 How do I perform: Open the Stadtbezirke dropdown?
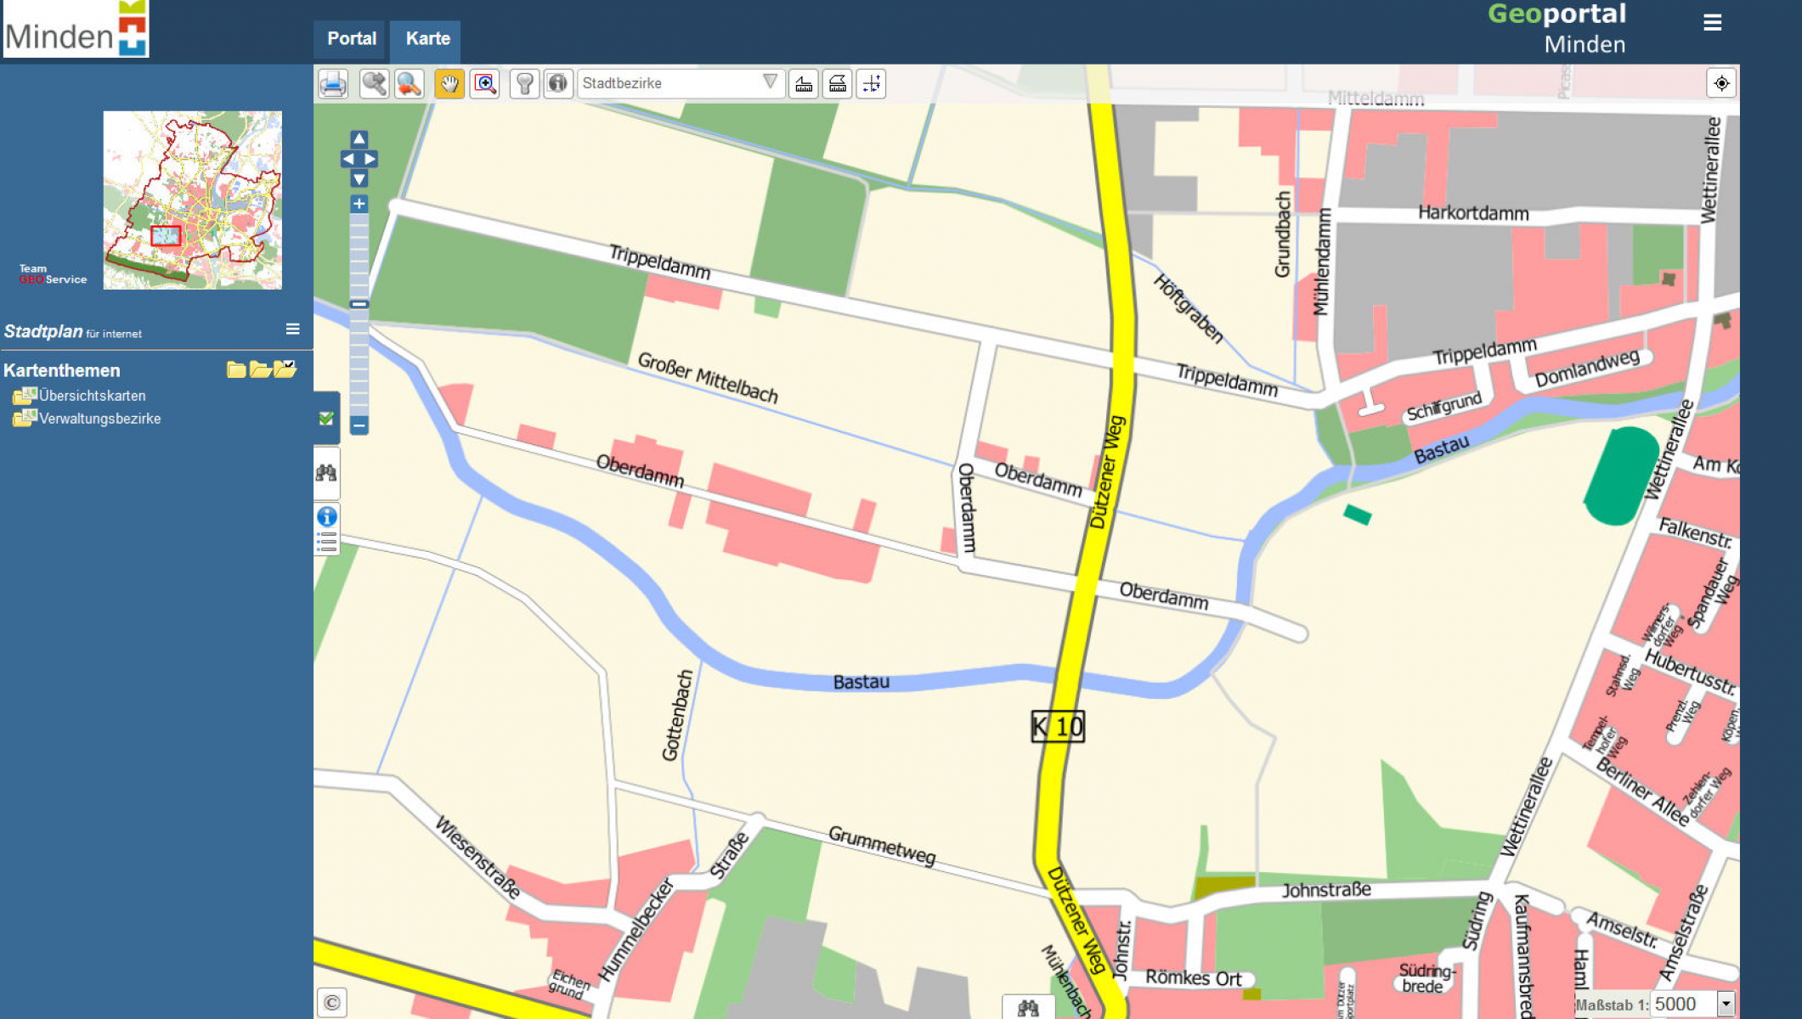tap(681, 83)
